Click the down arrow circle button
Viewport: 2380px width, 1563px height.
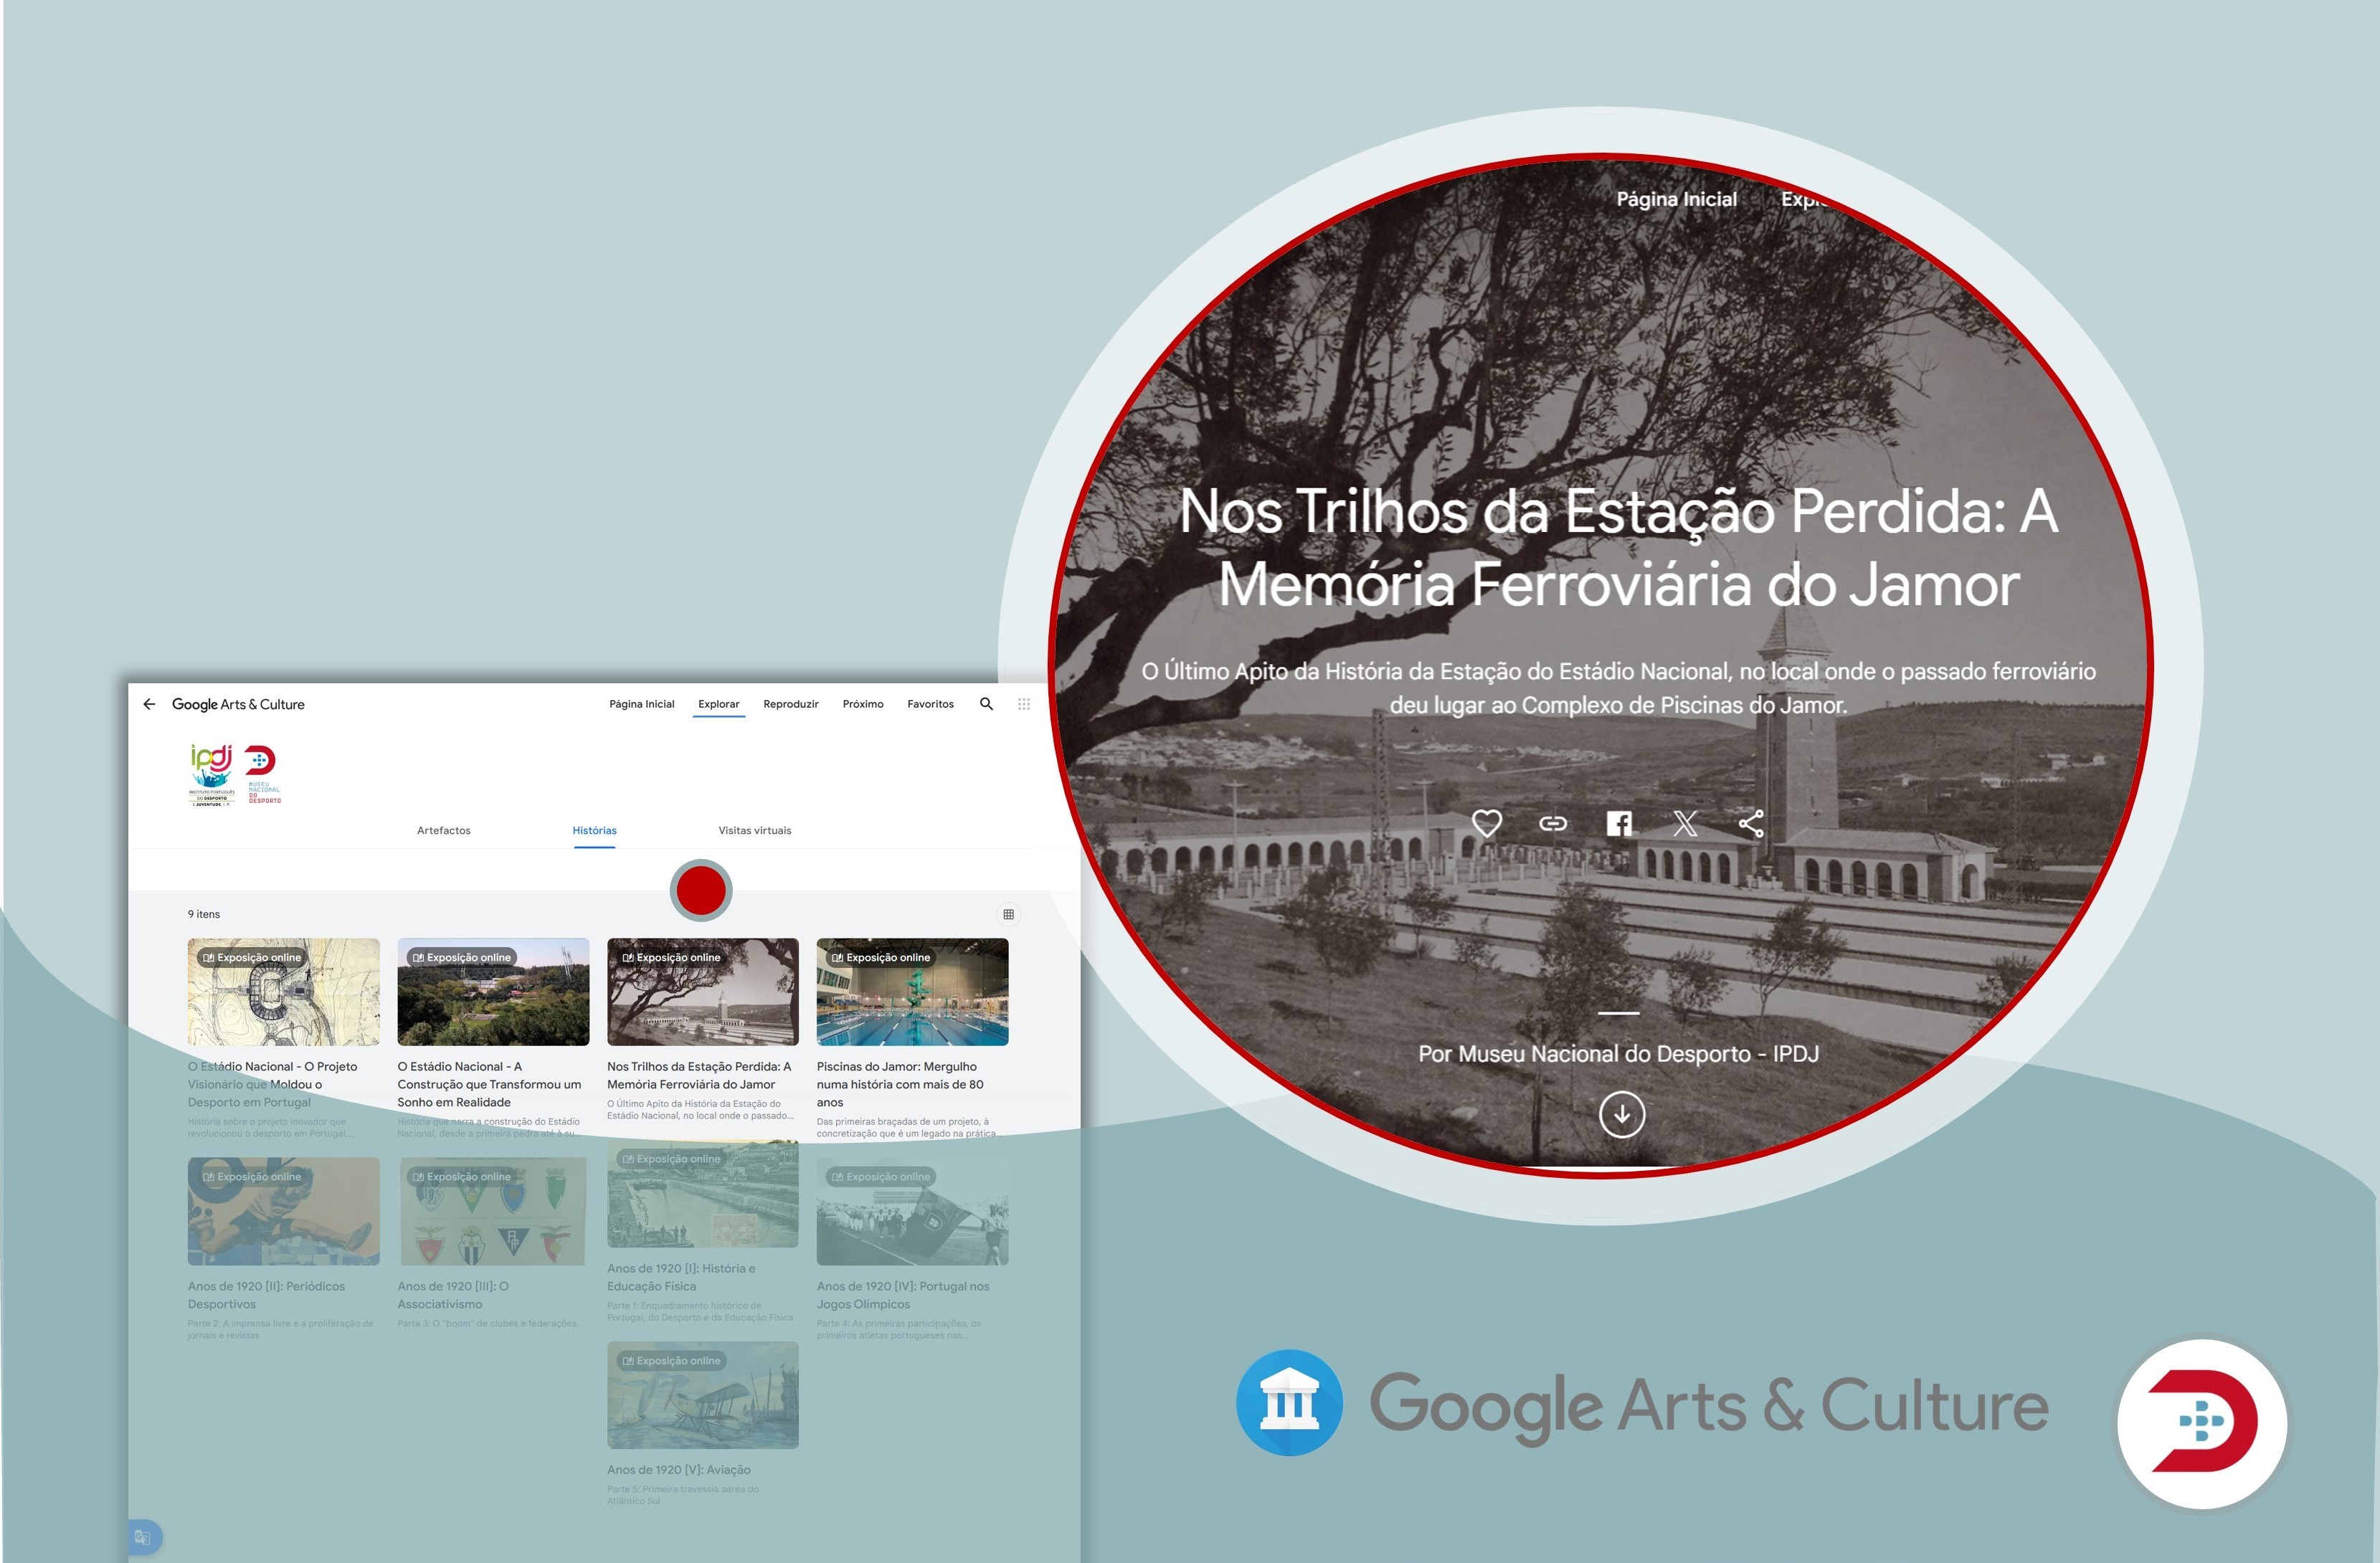point(1621,1114)
